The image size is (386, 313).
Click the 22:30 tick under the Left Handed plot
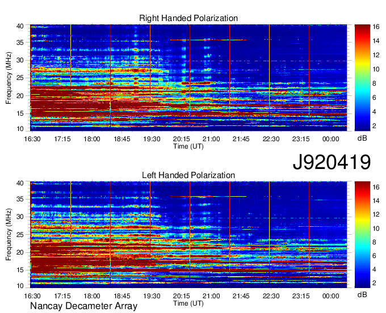(271, 296)
